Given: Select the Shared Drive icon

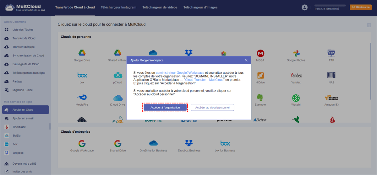Looking at the screenshot, I should tap(118, 143).
